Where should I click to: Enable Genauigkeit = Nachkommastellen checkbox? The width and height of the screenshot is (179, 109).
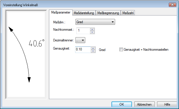click(121, 50)
